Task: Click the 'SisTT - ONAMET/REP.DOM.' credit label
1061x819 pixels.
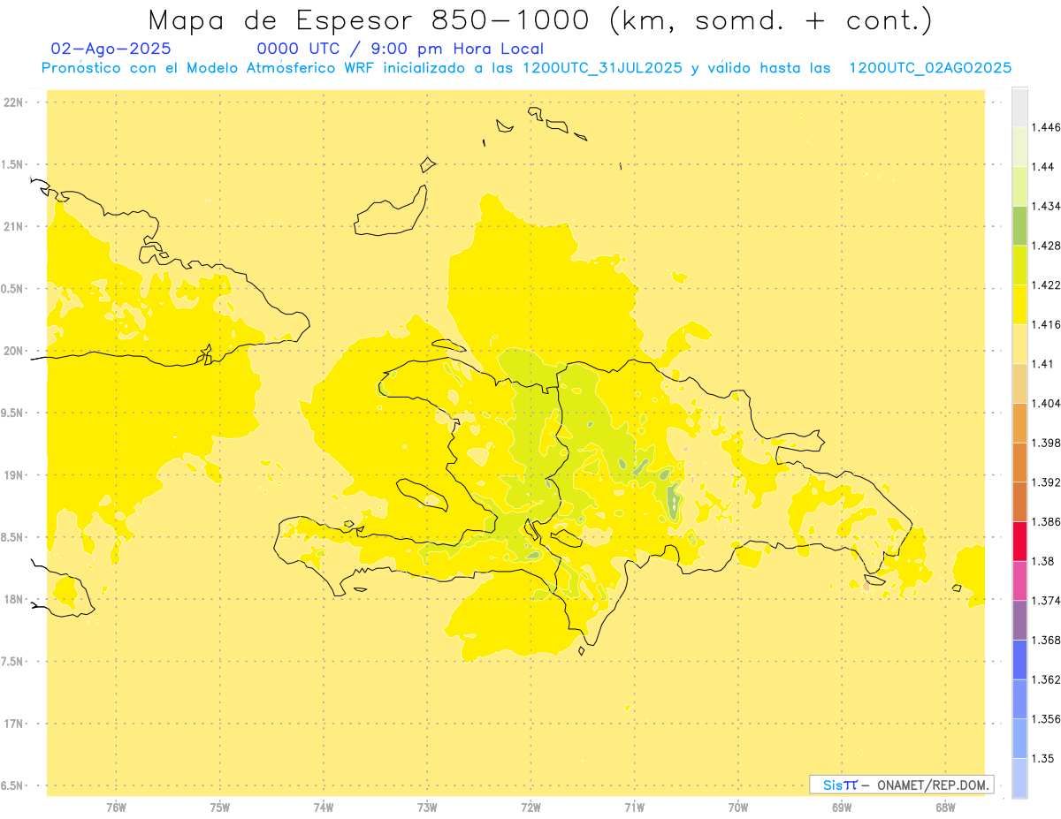Action: point(902,785)
